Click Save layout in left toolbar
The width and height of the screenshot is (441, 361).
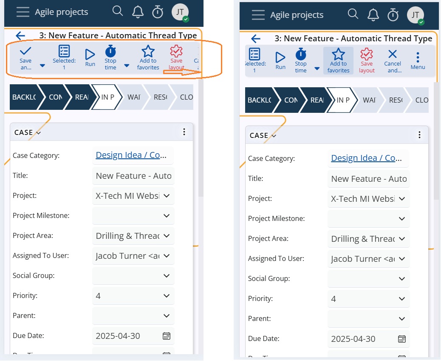pyautogui.click(x=176, y=58)
